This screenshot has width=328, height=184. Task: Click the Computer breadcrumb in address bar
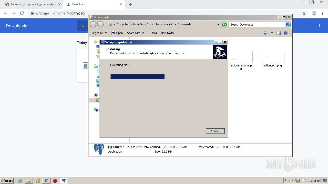(x=122, y=24)
